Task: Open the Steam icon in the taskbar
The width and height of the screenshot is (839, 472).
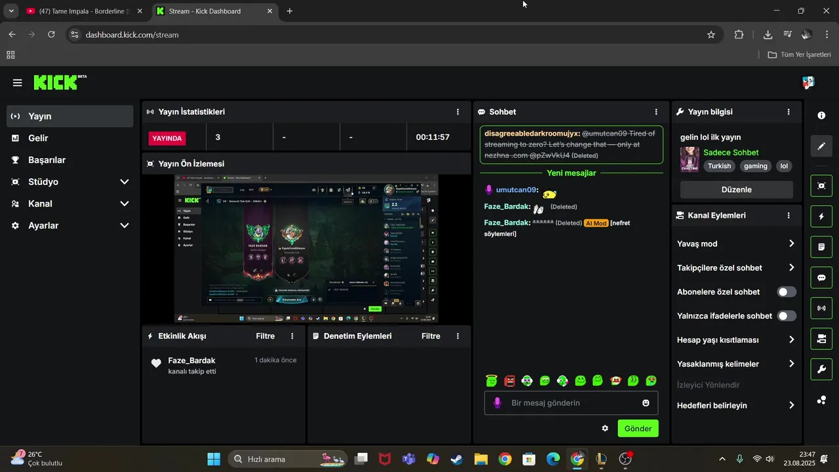Action: click(x=458, y=459)
